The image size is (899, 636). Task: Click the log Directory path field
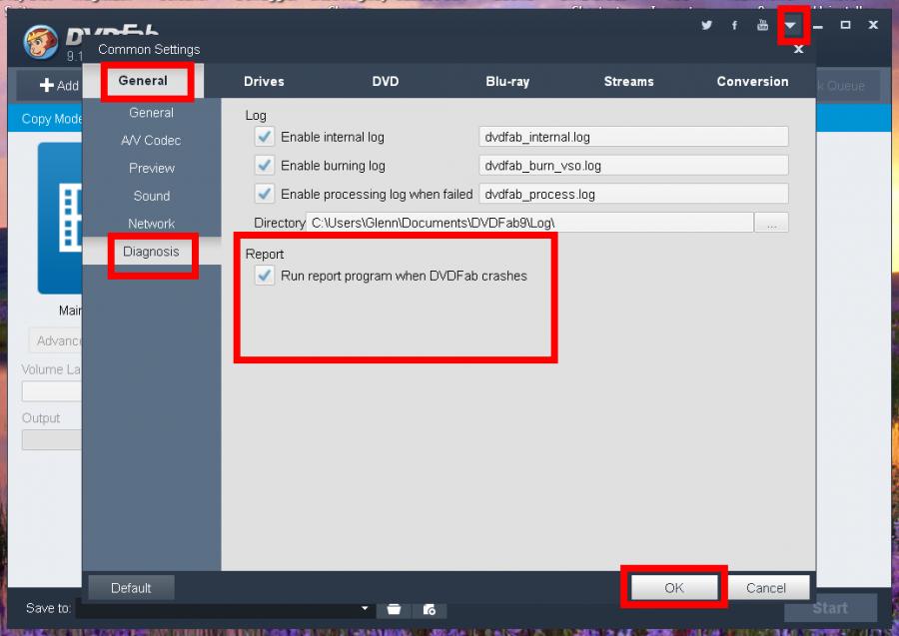click(x=529, y=223)
